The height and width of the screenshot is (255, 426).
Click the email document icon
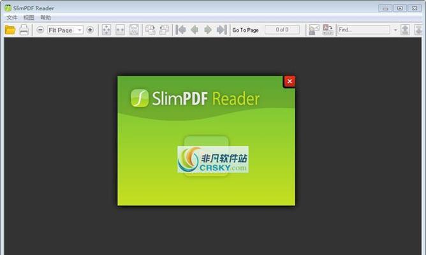coord(314,29)
